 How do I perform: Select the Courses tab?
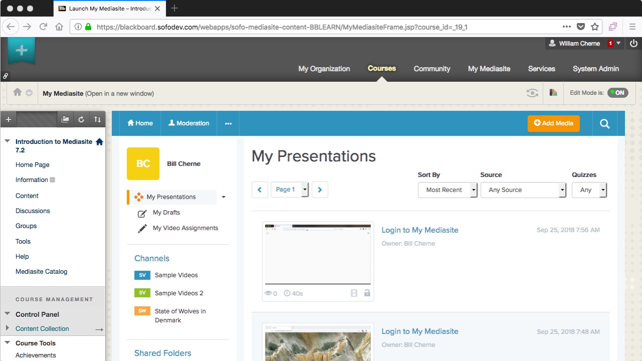(x=382, y=69)
